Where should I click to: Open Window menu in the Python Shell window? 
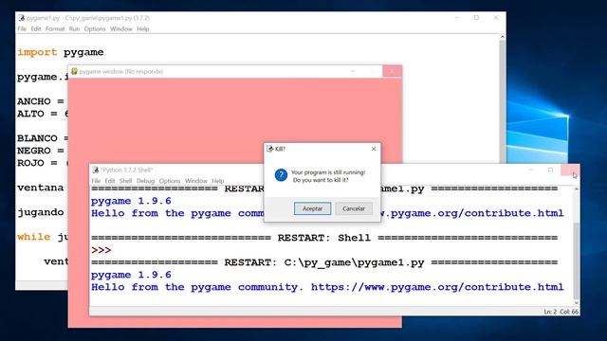[x=196, y=181]
